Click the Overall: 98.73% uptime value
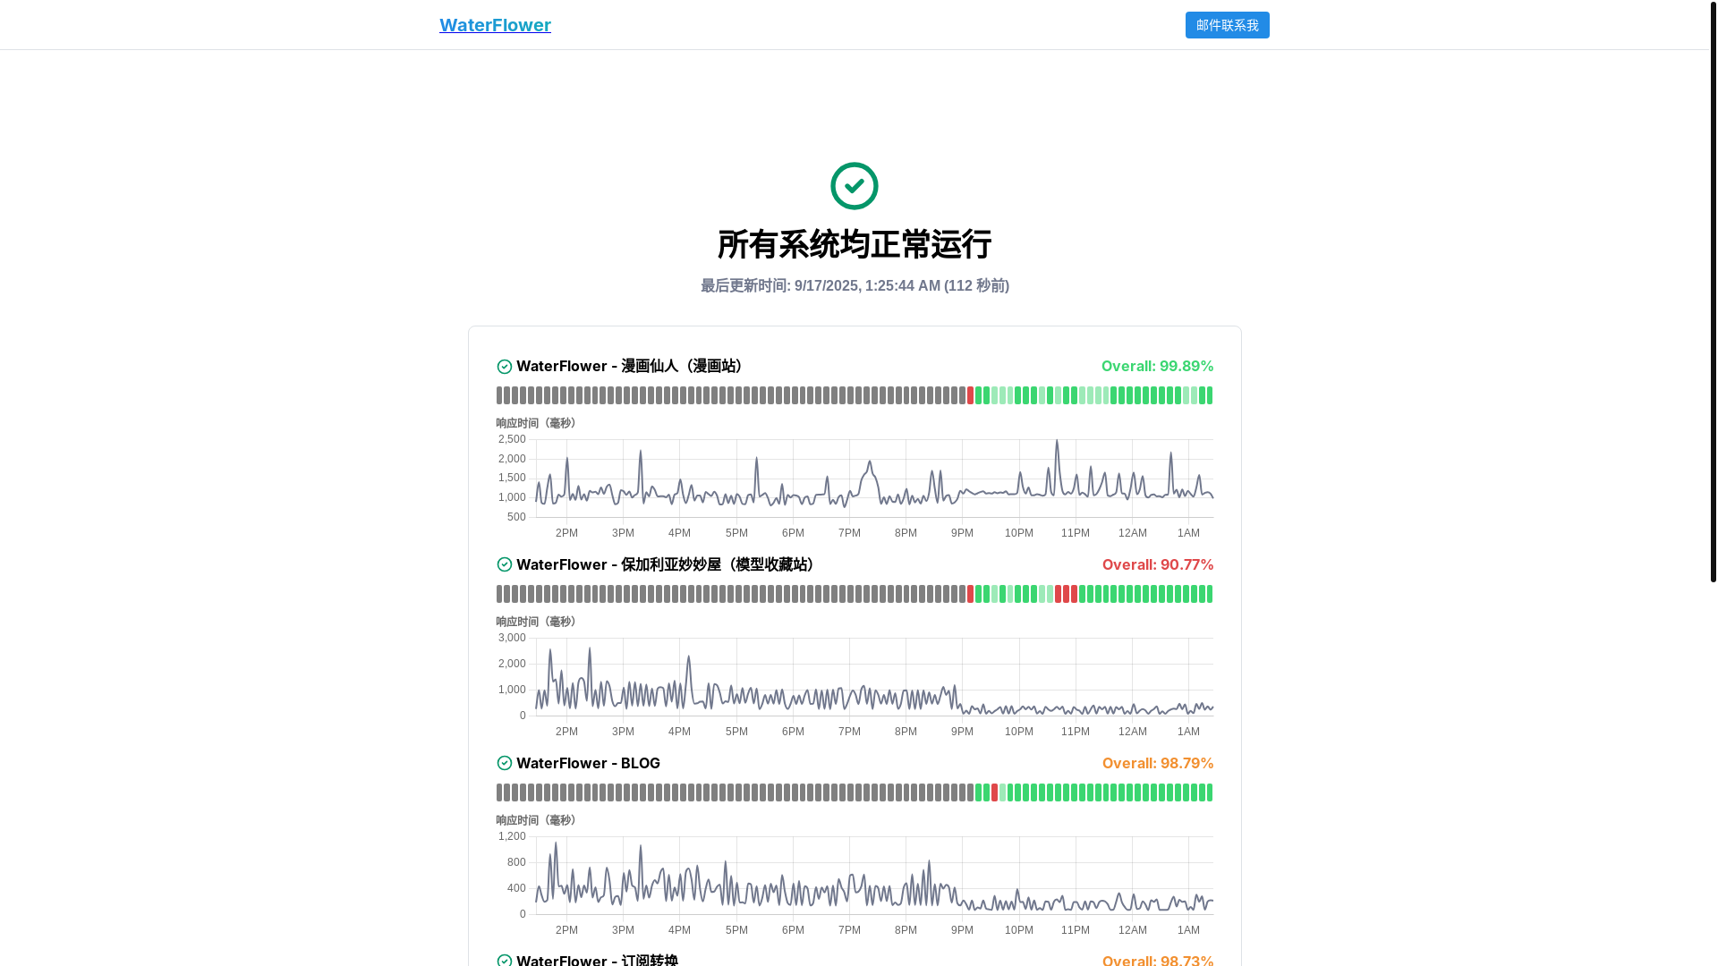Screen dimensions: 1718x966 click(x=1158, y=960)
